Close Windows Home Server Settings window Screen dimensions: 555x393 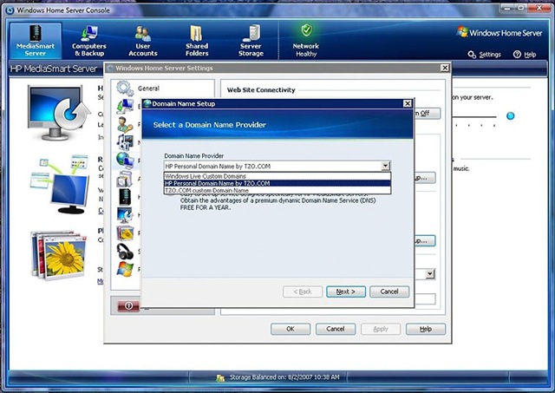pos(445,68)
